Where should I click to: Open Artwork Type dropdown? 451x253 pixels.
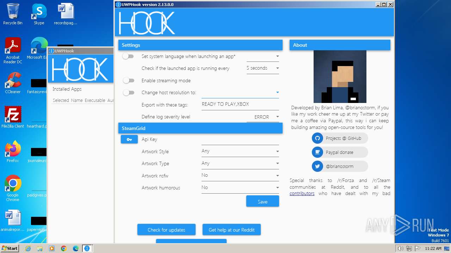pyautogui.click(x=240, y=163)
